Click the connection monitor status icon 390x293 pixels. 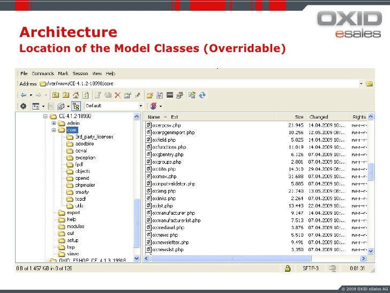pos(332,268)
